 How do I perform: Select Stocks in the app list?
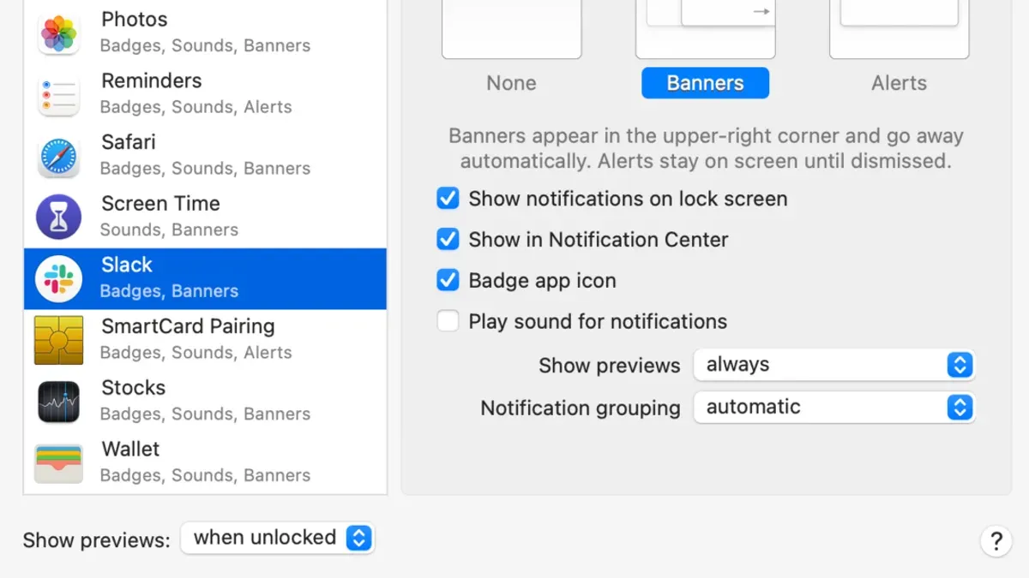point(205,402)
